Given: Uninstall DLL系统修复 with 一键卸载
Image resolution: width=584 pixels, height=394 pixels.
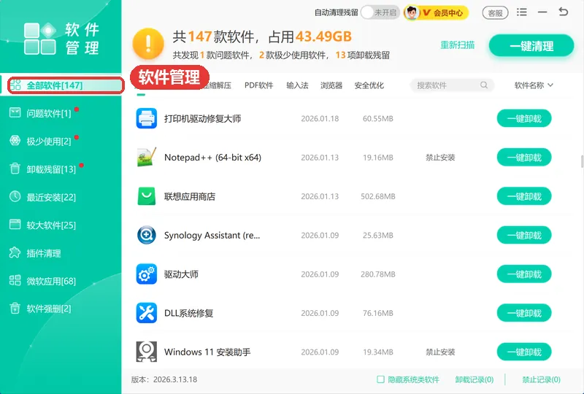Looking at the screenshot, I should pos(524,313).
